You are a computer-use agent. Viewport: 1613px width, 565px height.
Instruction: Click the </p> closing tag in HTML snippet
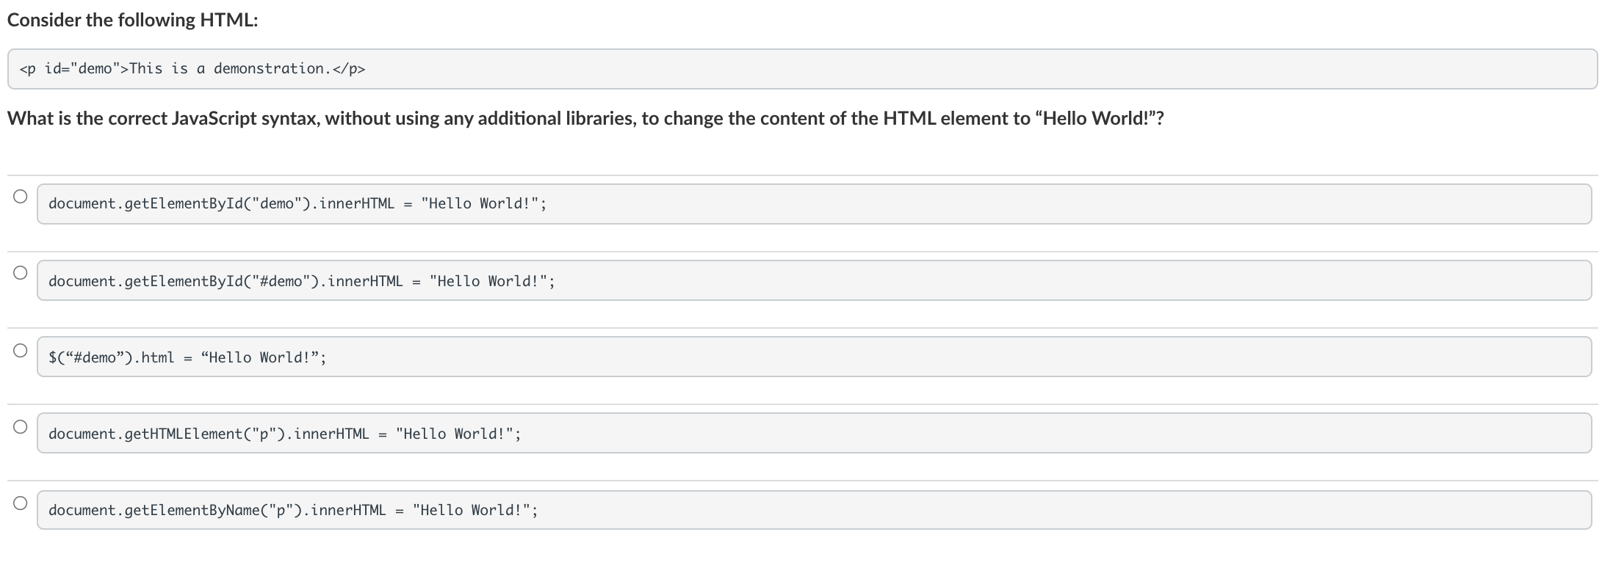349,69
